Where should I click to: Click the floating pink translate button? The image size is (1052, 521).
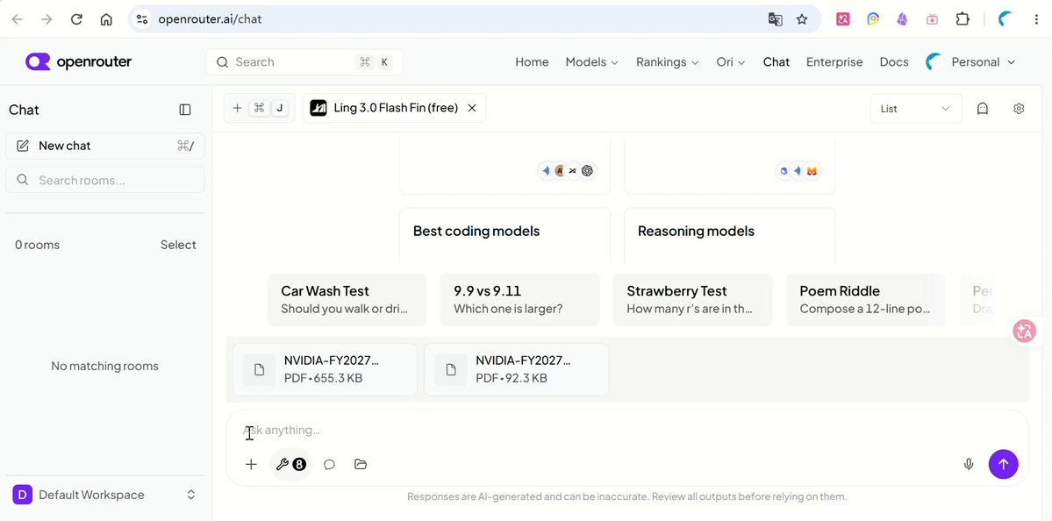1025,331
